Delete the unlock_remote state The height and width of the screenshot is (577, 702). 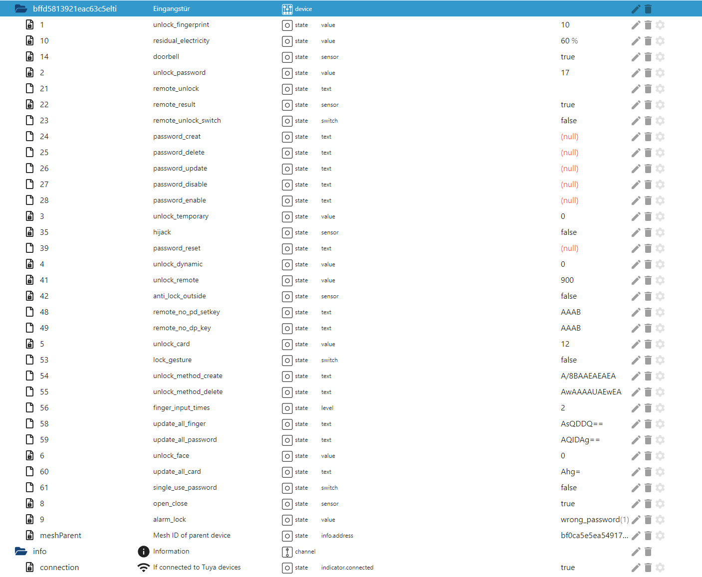coord(648,280)
